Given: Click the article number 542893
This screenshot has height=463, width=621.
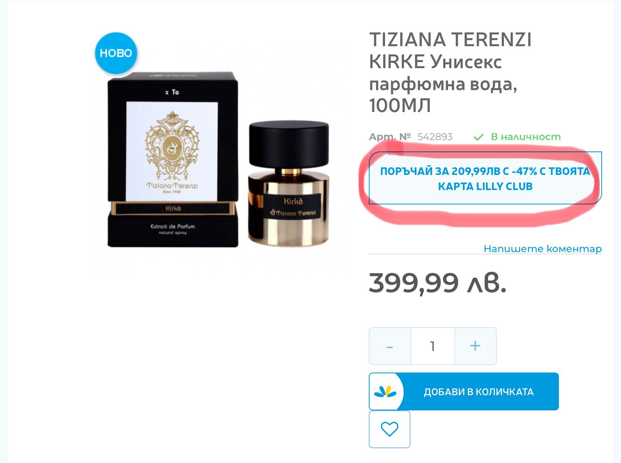Looking at the screenshot, I should tap(435, 137).
